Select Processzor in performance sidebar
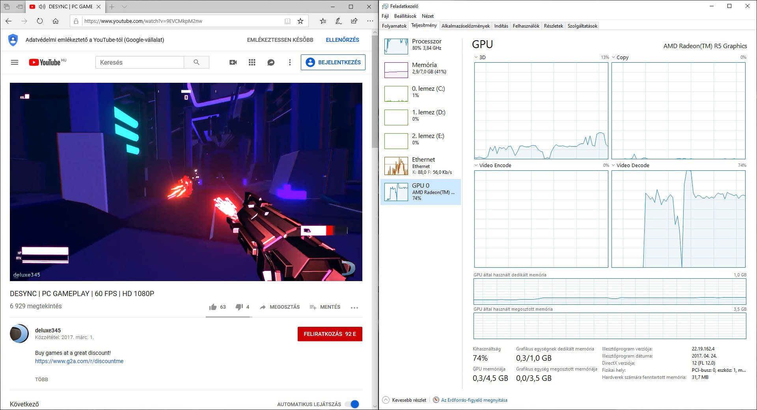The image size is (757, 410). click(421, 46)
